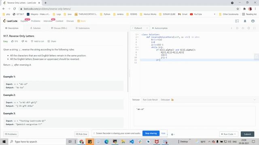Open the Contest page
This screenshot has height=145, width=259.
(x=59, y=21)
